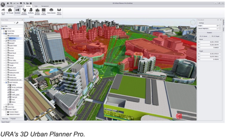The height and width of the screenshot is (137, 226).
Task: Click the Angle value input field
Action: pyautogui.click(x=211, y=25)
